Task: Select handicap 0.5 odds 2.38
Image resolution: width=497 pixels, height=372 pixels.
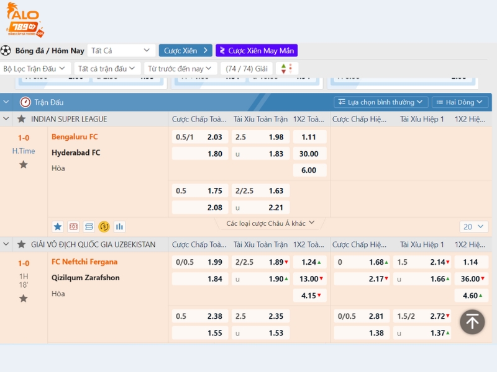Action: (x=199, y=316)
